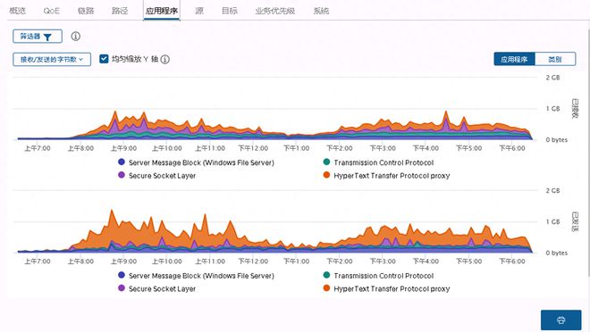Toggle the blue Server Message Block legend dot in the upper chart
590x332 pixels.
point(122,162)
